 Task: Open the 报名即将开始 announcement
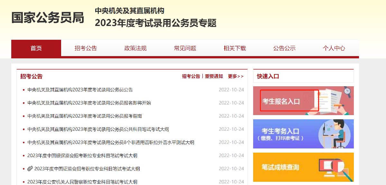[x=89, y=103]
